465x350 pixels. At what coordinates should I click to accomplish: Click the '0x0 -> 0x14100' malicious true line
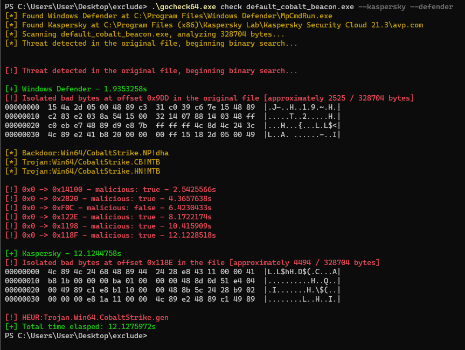[x=110, y=190]
